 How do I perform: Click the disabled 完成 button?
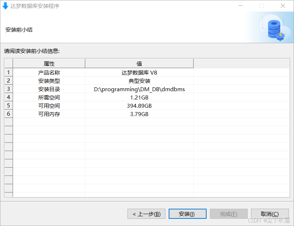[229, 213]
